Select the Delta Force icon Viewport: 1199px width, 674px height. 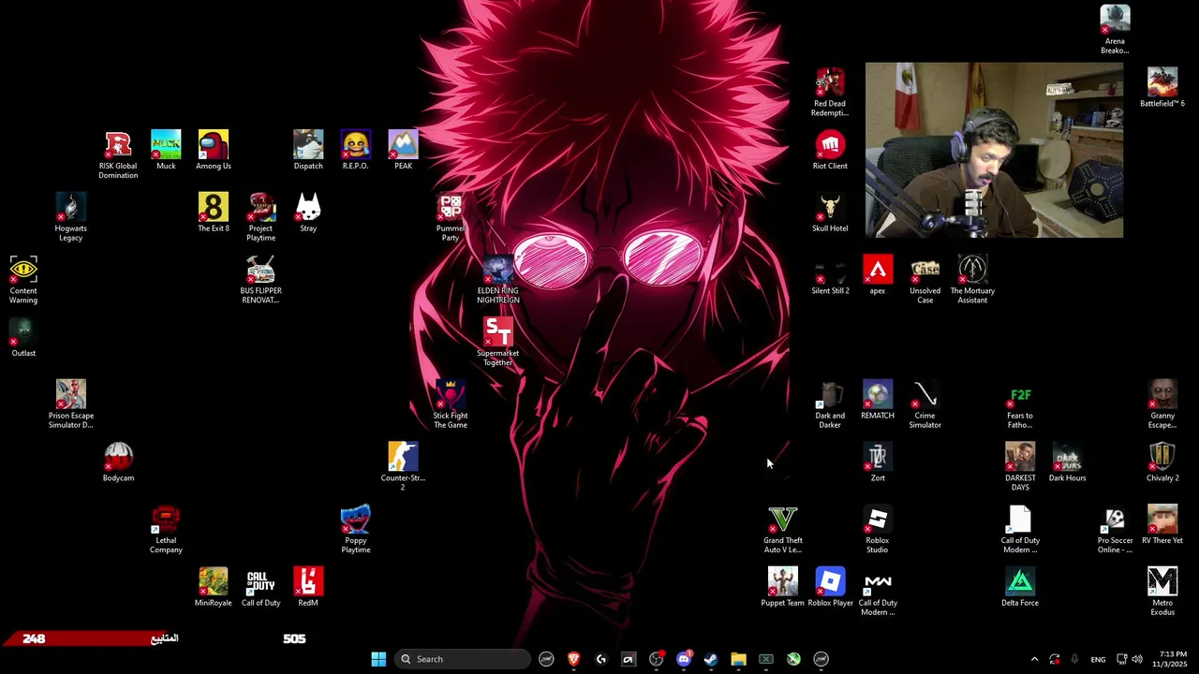point(1020,588)
